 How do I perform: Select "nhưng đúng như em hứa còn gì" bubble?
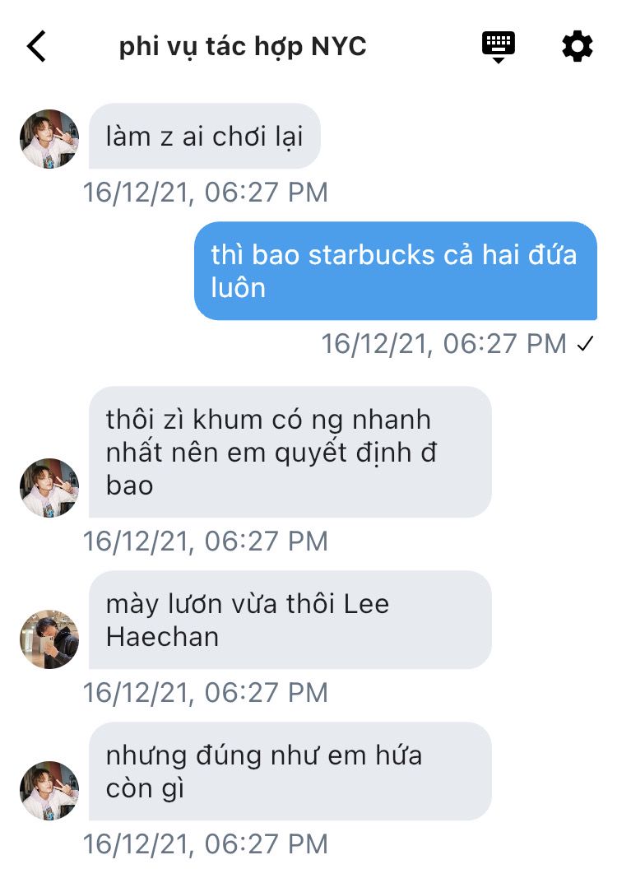point(290,771)
